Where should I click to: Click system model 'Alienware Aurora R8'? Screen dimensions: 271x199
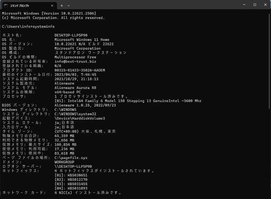point(75,88)
